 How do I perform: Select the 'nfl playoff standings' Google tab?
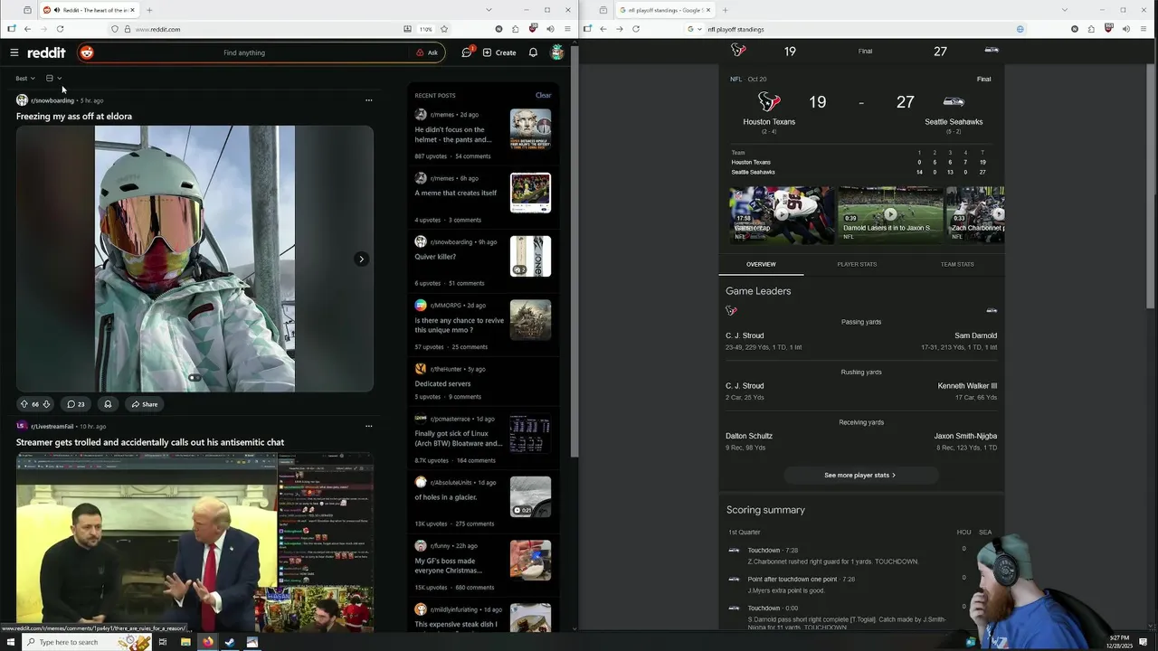pyautogui.click(x=665, y=10)
